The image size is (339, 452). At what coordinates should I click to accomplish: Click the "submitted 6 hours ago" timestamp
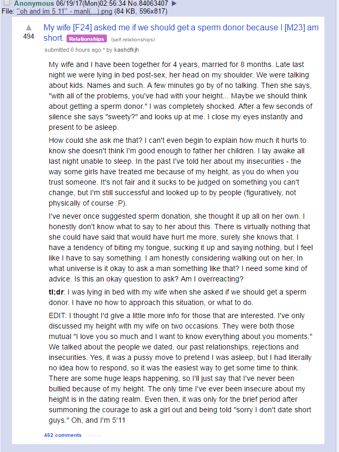pos(73,50)
